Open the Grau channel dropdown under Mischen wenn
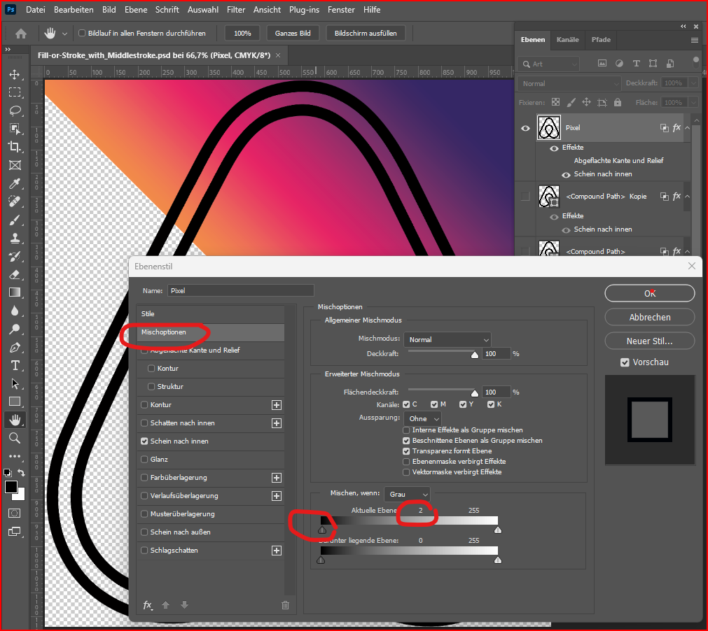 [x=407, y=494]
